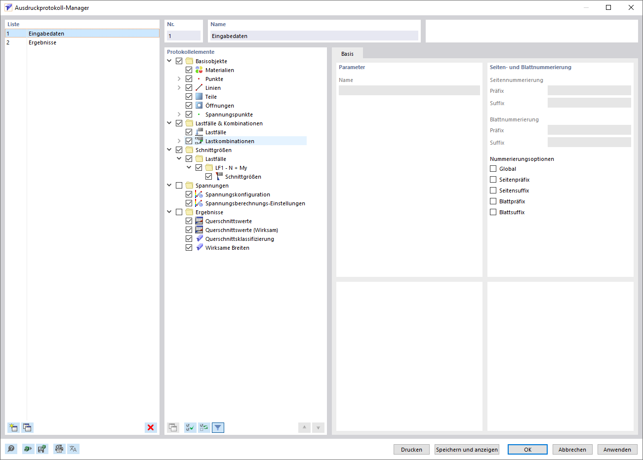Image resolution: width=643 pixels, height=460 pixels.
Task: Click the Materialien colored spheres icon
Action: coord(199,70)
